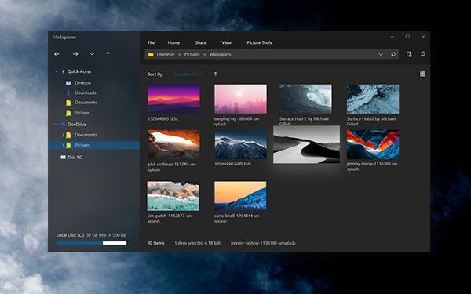This screenshot has height=294, width=471.
Task: Select the pink city skyline wallpaper
Action: coord(240,99)
